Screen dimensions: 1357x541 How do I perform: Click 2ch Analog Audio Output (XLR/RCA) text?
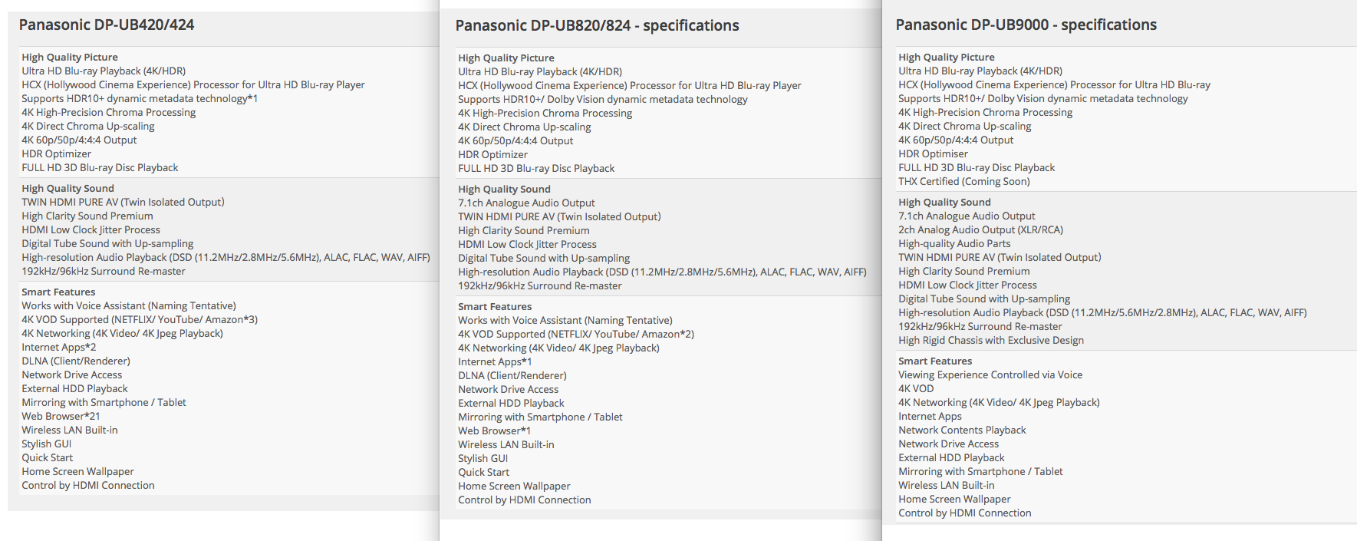pyautogui.click(x=980, y=229)
